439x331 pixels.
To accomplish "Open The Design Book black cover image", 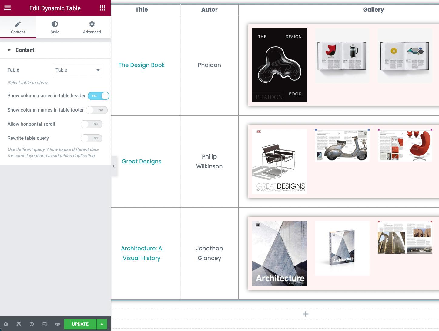I will (x=280, y=65).
